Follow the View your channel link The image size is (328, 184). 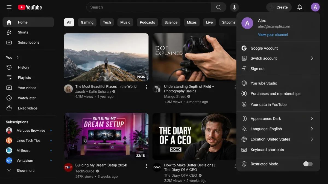273,35
